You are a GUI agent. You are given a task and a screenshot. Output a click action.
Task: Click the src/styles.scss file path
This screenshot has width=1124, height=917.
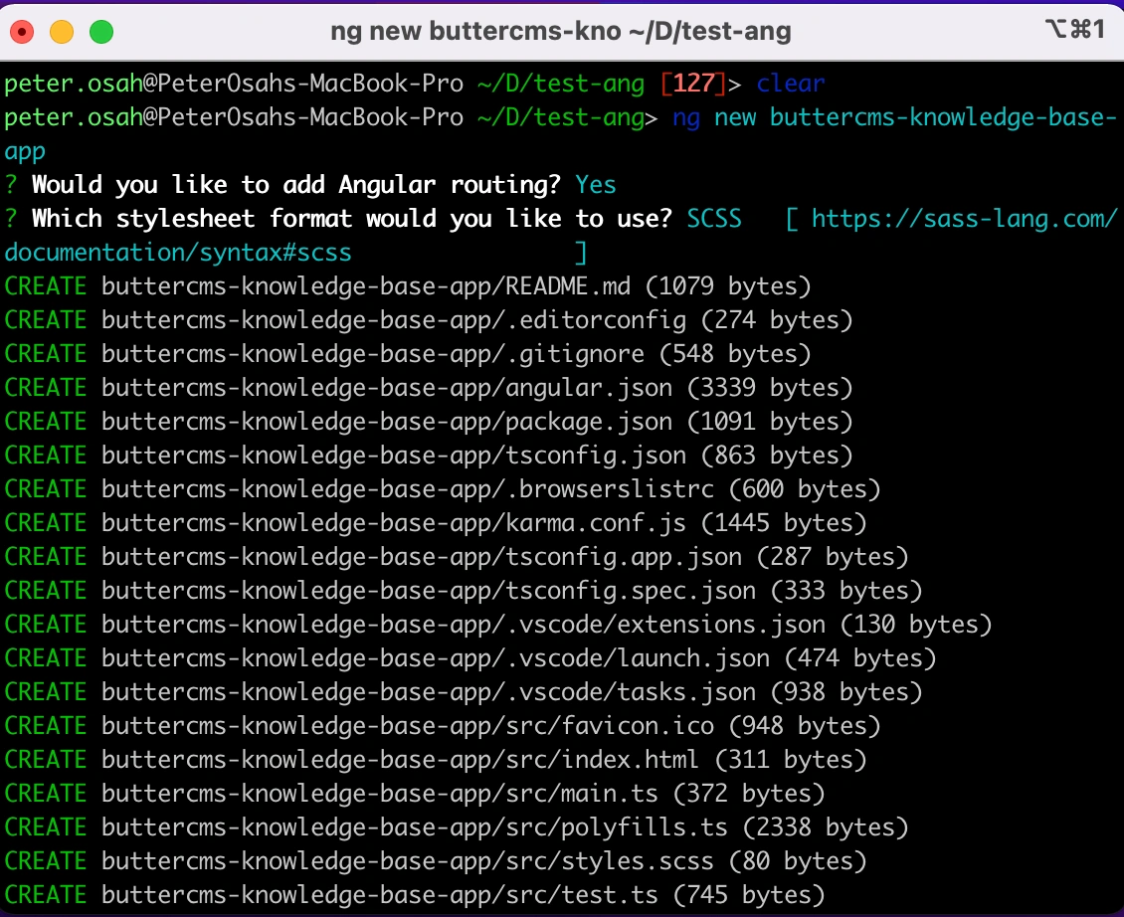click(408, 861)
